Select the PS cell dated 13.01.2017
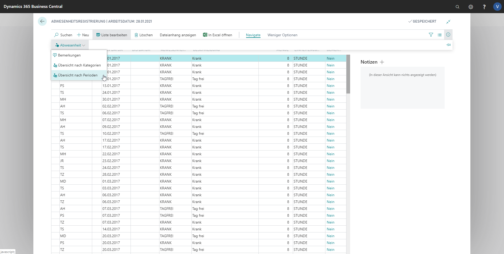Viewport: 504px width, 254px height. pos(76,86)
